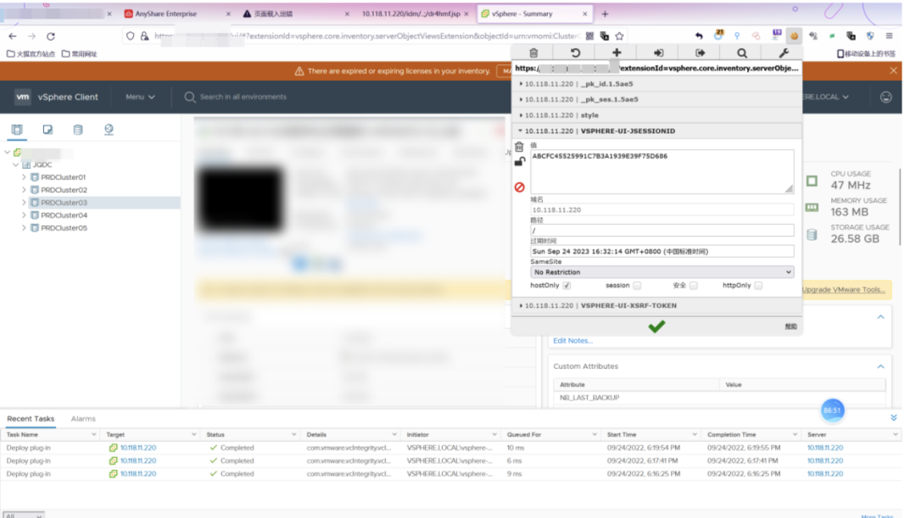Click the cookie value text area

[x=662, y=172]
